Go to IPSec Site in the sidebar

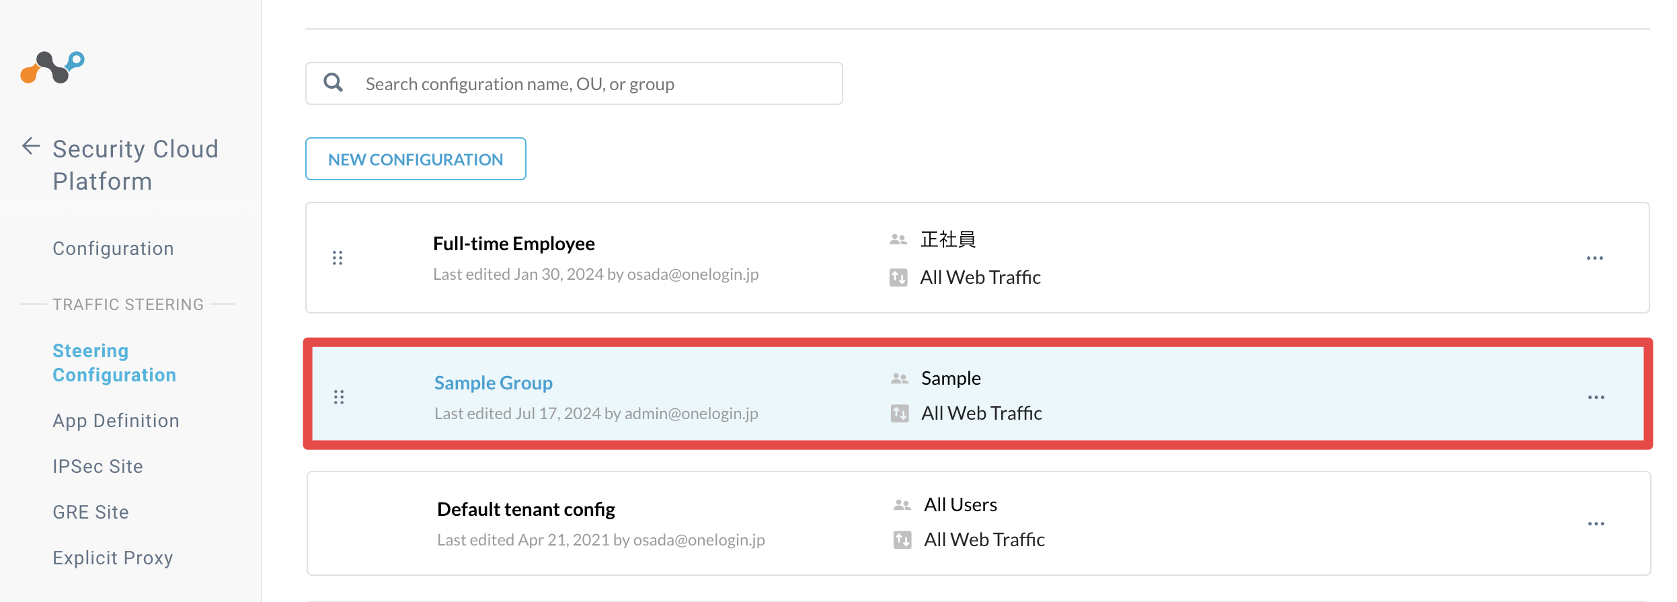click(97, 467)
